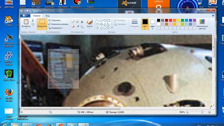Click the Undo arrow in title bar
Image resolution: width=224 pixels, height=126 pixels.
(31, 11)
